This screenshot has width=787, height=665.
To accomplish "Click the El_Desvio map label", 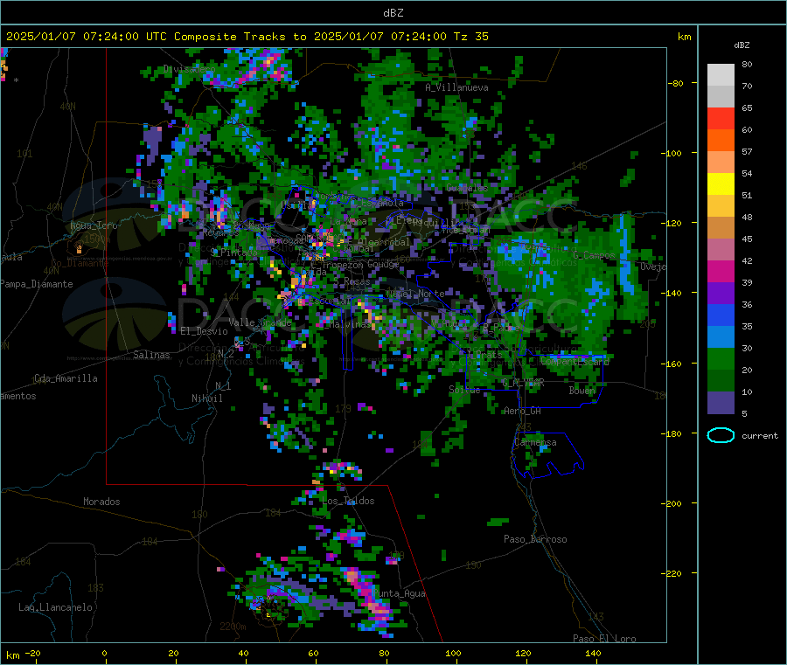I will pos(204,331).
